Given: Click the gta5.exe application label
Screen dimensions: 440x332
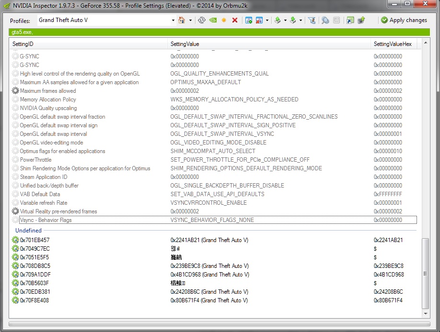Looking at the screenshot, I should tap(22, 32).
